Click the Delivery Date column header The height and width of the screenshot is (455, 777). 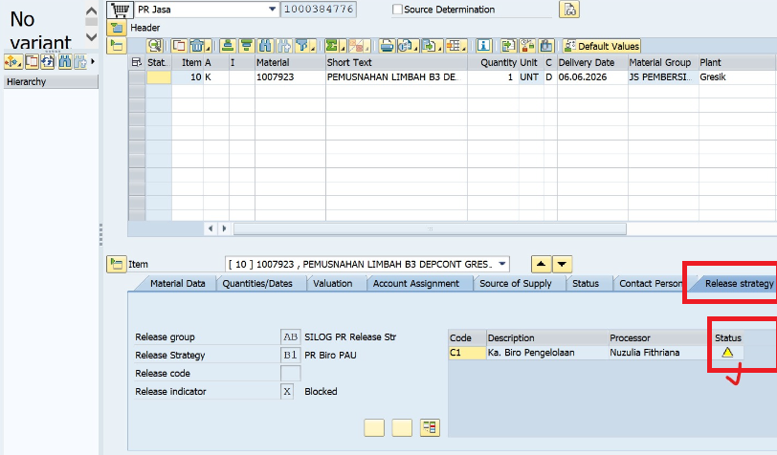[x=592, y=62]
